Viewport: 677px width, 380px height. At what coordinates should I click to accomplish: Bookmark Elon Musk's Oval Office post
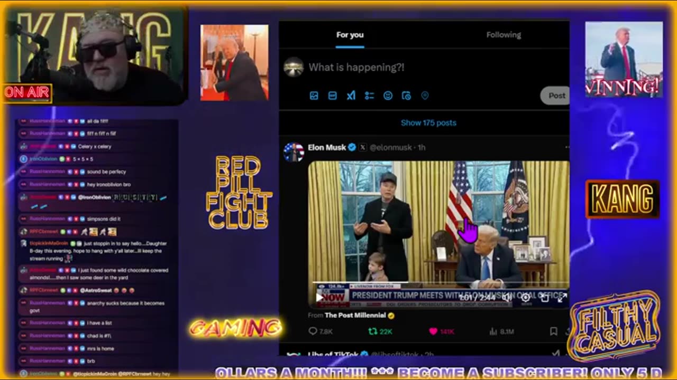coord(553,331)
